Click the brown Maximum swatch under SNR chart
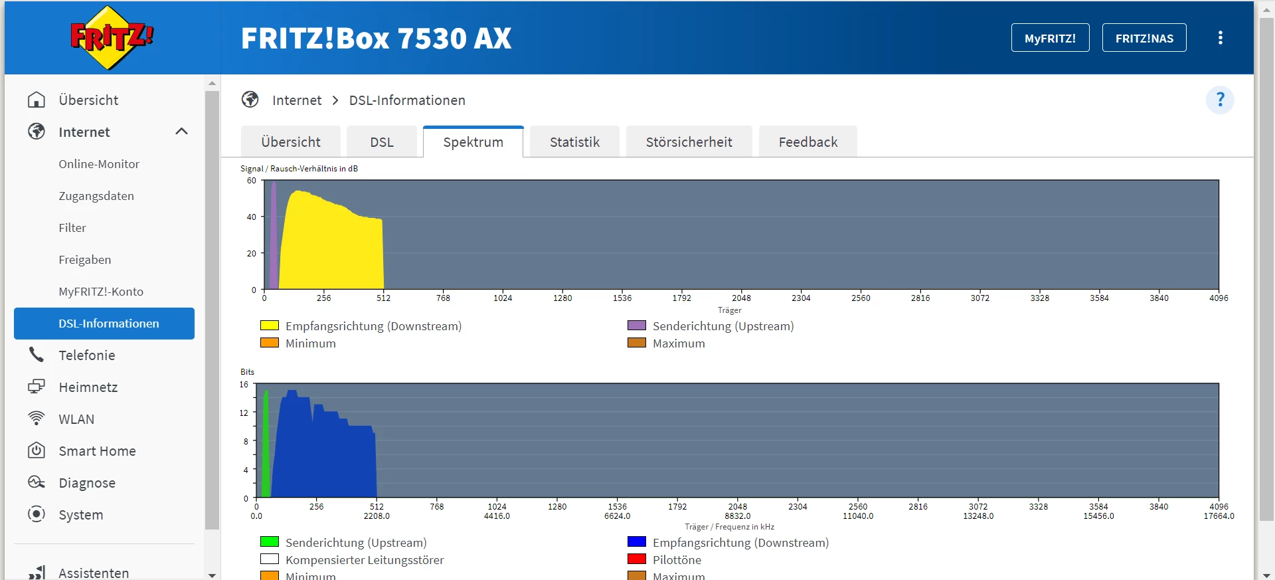This screenshot has width=1275, height=580. coord(637,343)
